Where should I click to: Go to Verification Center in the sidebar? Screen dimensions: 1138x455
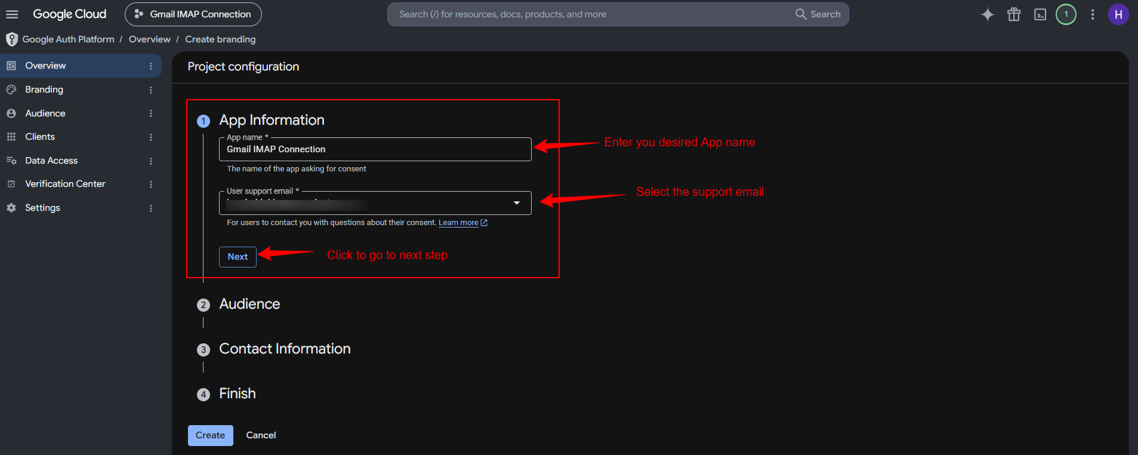[x=65, y=184]
